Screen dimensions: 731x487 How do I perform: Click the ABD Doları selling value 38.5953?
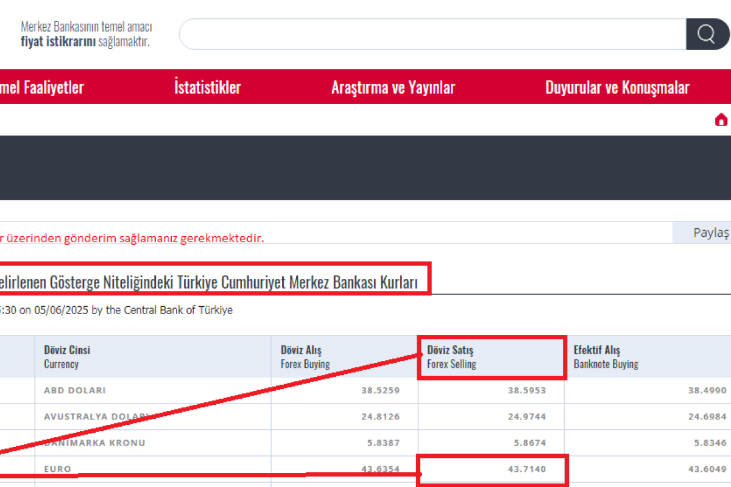(527, 390)
